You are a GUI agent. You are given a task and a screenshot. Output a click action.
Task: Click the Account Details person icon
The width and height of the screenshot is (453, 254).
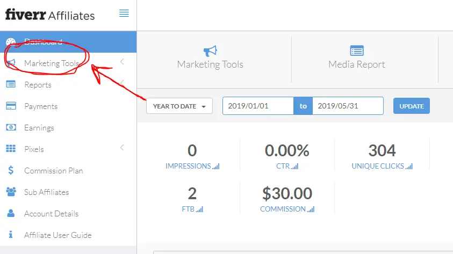tap(11, 213)
